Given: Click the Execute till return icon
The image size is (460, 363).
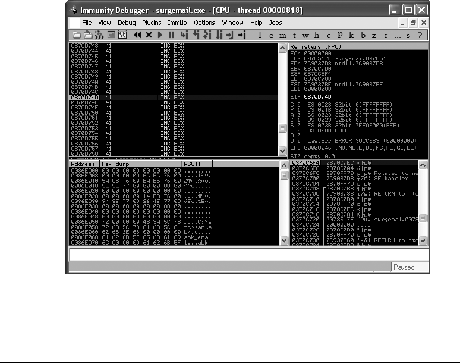Looking at the screenshot, I should click(x=230, y=35).
